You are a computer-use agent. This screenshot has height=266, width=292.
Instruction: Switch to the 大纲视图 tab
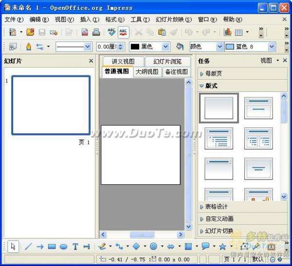click(x=147, y=71)
